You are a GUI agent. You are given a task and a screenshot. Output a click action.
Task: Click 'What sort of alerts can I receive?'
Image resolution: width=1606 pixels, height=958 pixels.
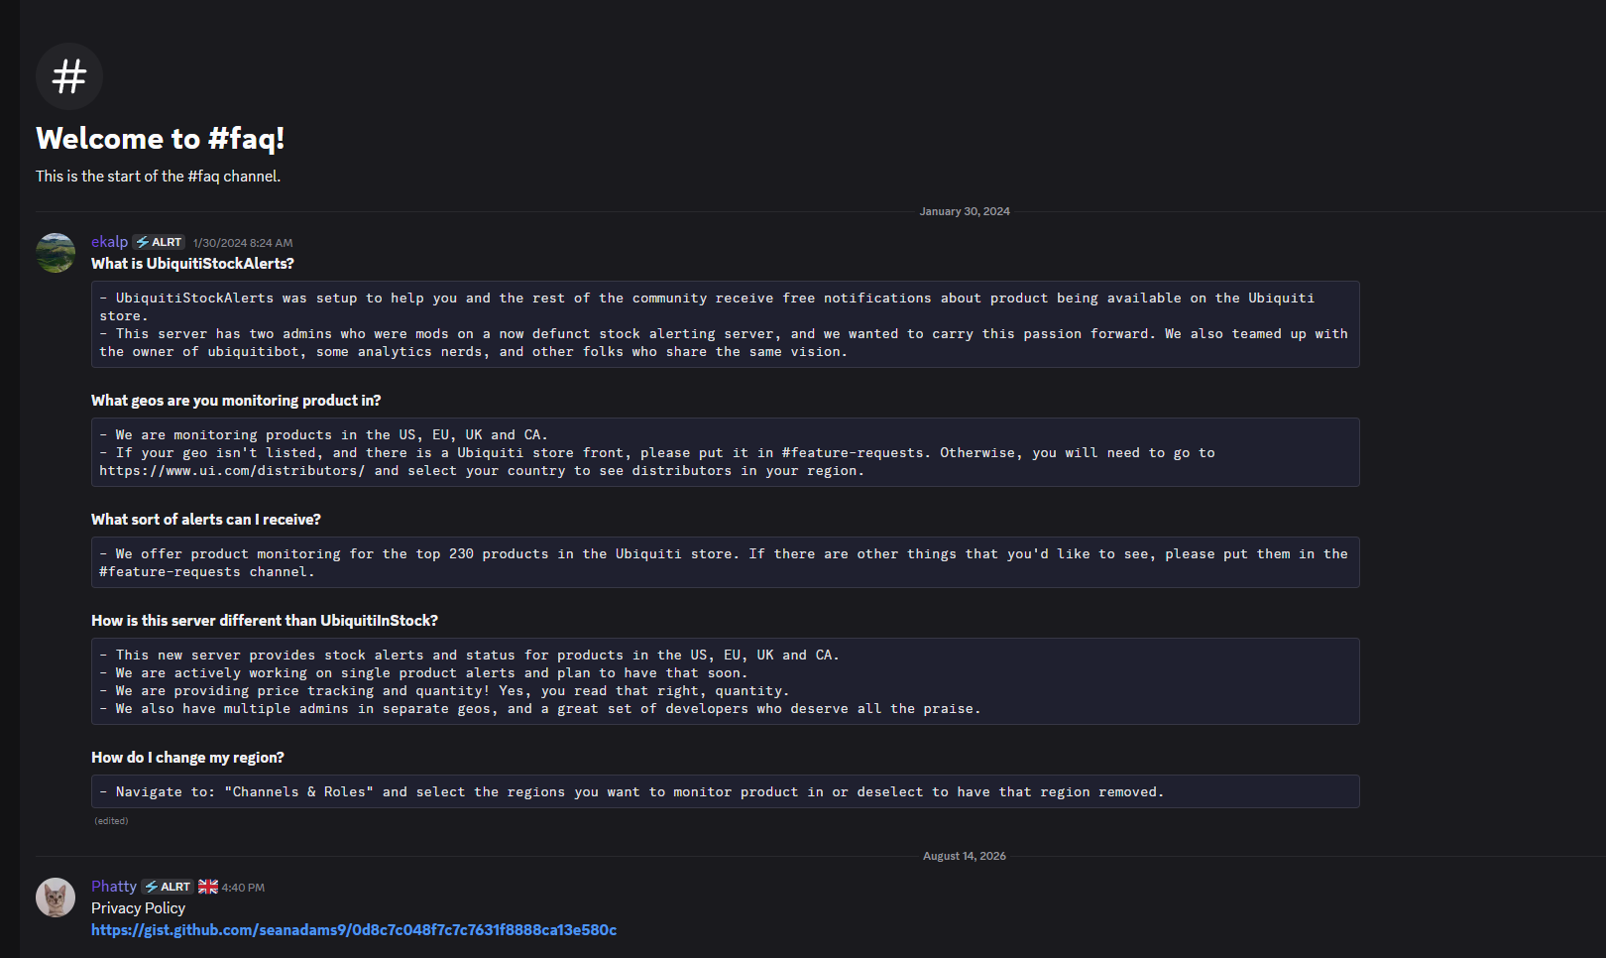(x=206, y=520)
